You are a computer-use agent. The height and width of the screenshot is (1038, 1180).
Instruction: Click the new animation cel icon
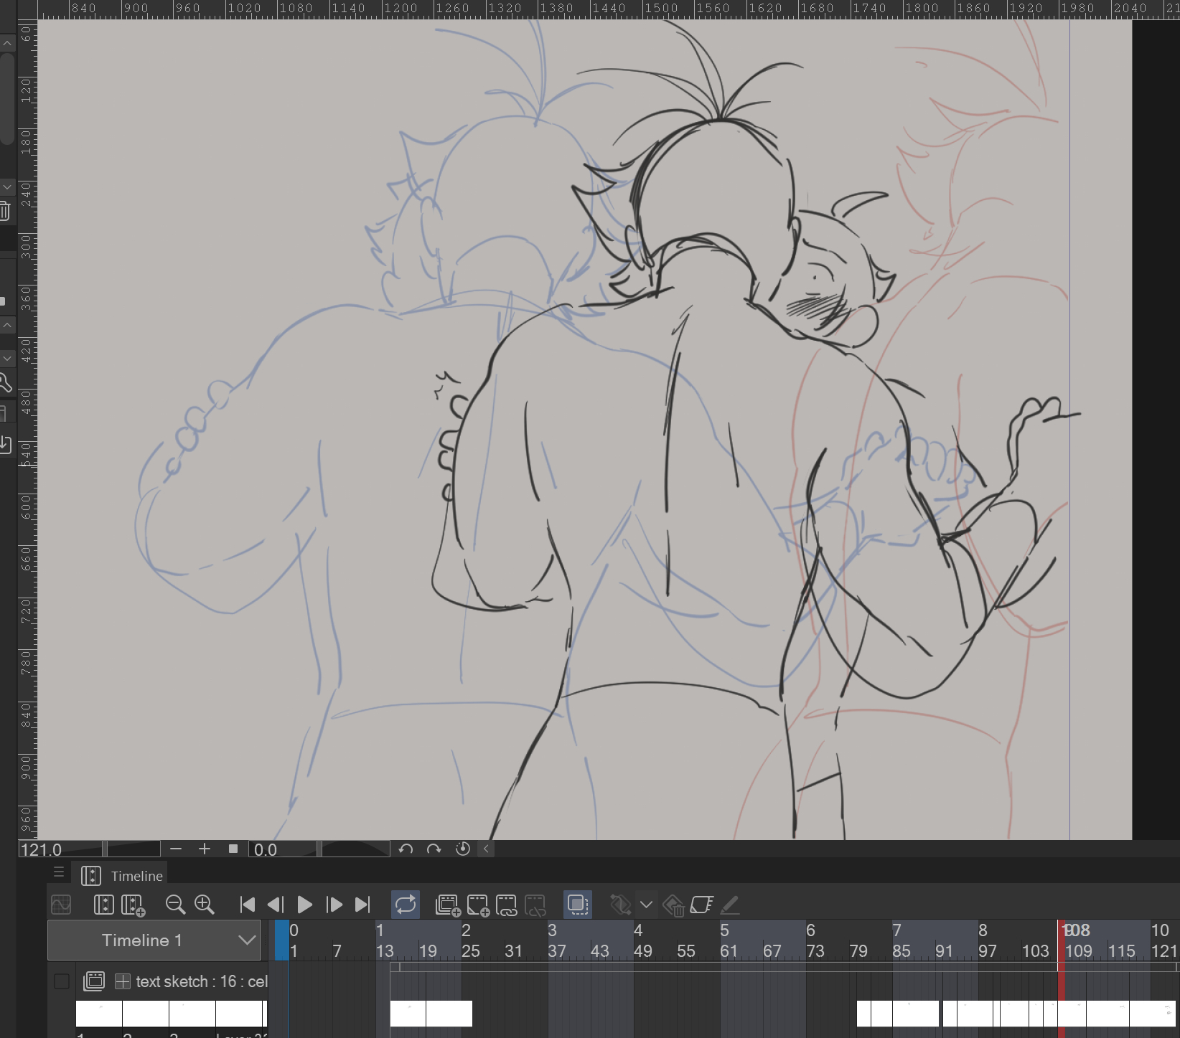click(x=478, y=905)
